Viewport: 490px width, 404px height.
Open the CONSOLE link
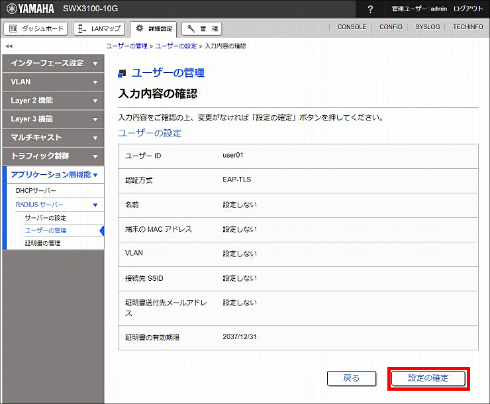(352, 27)
